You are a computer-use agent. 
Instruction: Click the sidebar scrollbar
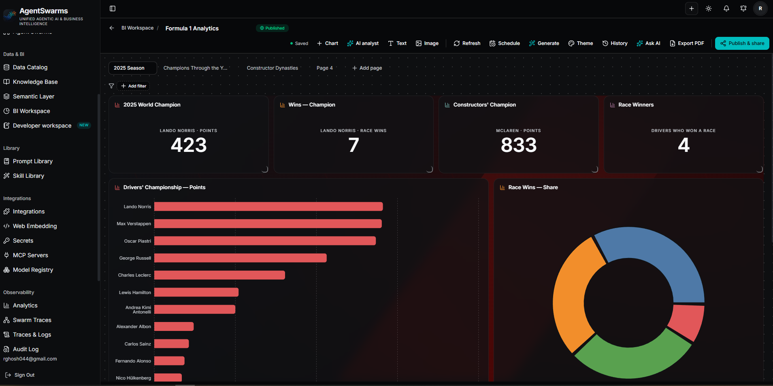(98, 187)
